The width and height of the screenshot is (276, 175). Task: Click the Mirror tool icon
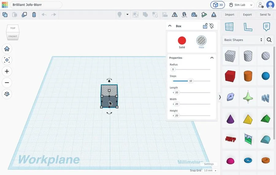pyautogui.click(x=174, y=15)
